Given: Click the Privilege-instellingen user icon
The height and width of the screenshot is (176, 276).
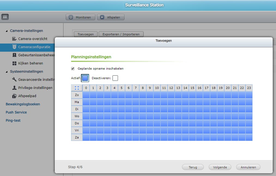Looking at the screenshot, I should pyautogui.click(x=14, y=88).
